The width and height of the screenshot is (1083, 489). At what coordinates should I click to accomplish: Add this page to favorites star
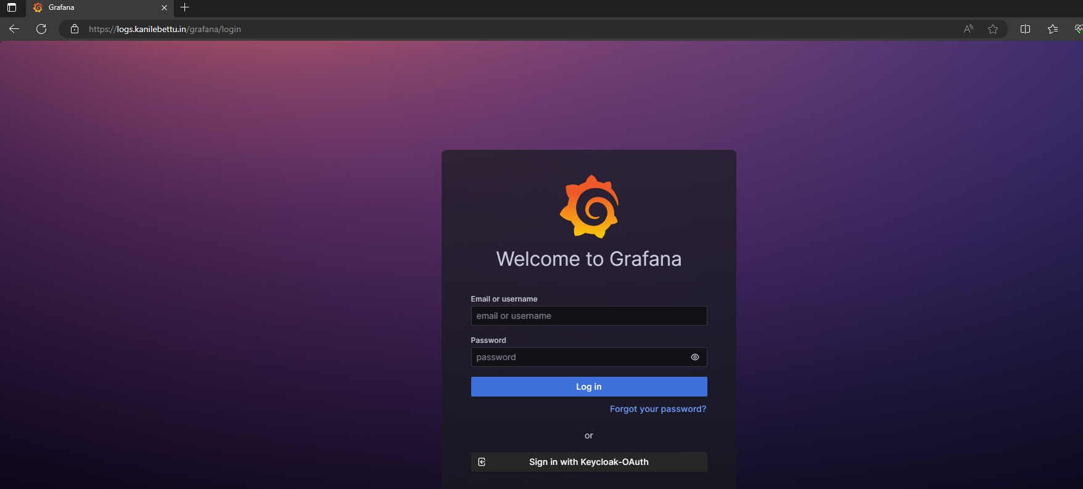pos(993,29)
